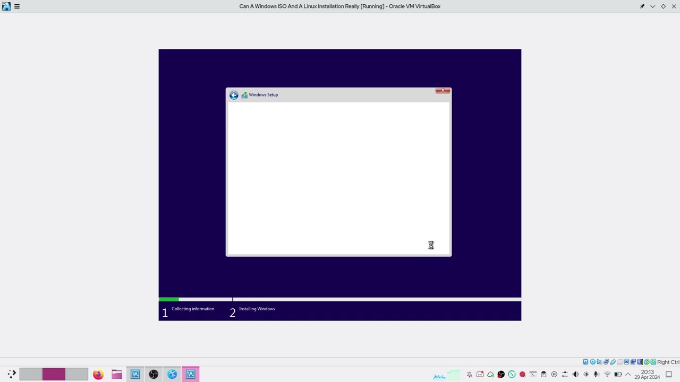The width and height of the screenshot is (680, 382).
Task: Open the Wi-Fi networks tray icon
Action: [x=607, y=375]
